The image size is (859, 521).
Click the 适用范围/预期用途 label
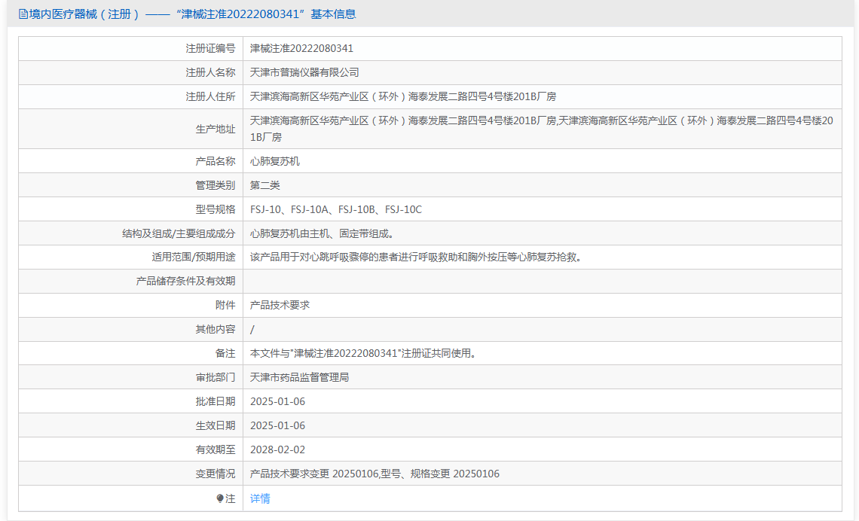(x=194, y=257)
